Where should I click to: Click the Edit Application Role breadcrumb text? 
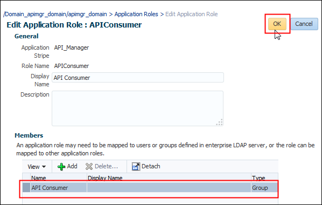tap(191, 14)
